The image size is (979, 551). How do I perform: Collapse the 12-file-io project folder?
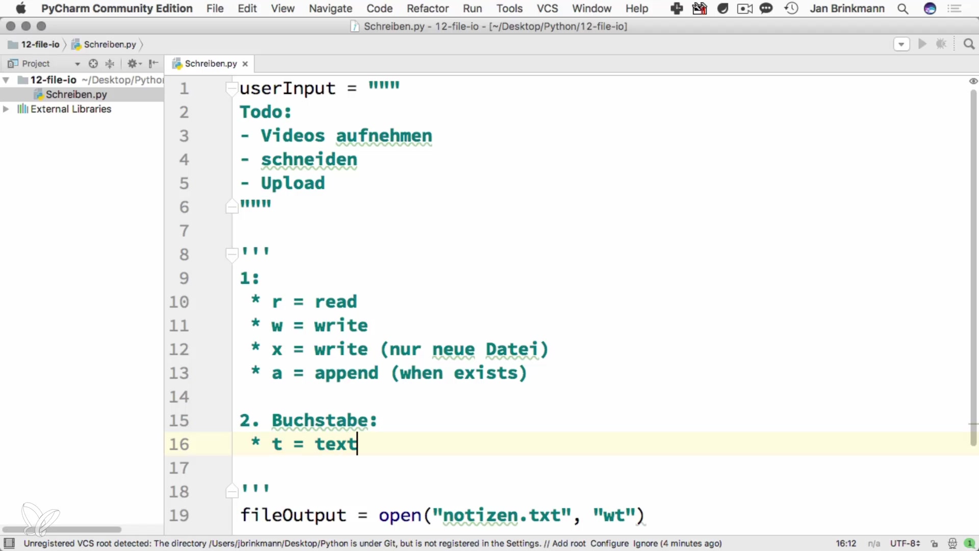[x=6, y=80]
